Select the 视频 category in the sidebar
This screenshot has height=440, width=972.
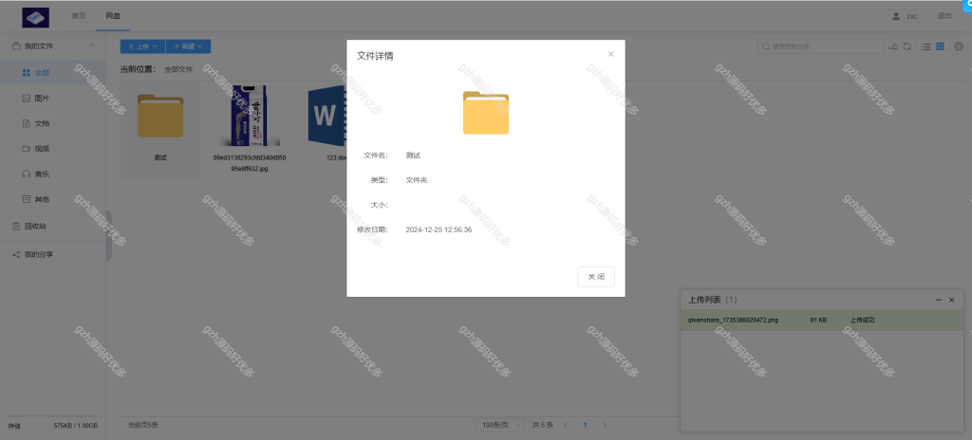(x=53, y=149)
